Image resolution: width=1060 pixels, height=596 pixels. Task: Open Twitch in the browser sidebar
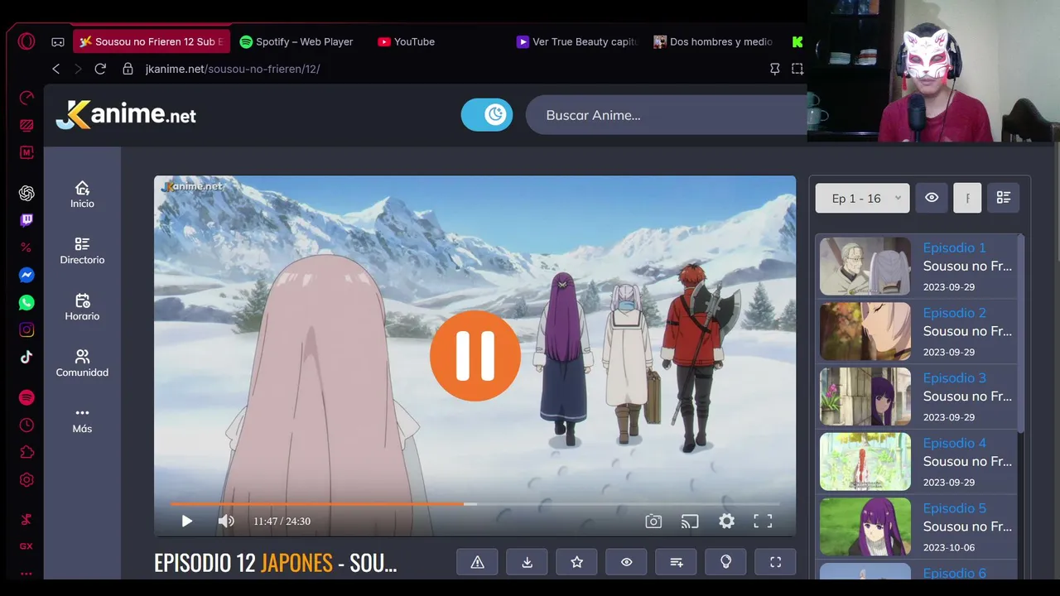26,220
